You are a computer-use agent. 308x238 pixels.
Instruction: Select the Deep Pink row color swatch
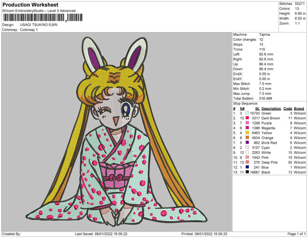click(x=247, y=162)
